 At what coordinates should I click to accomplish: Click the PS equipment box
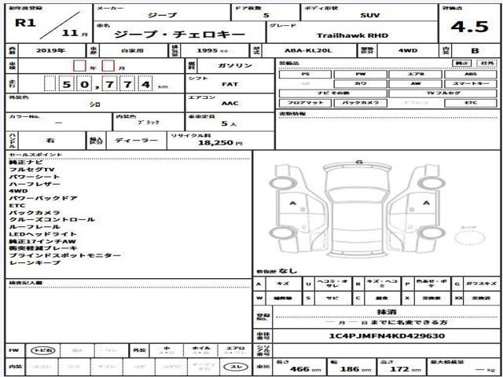(x=306, y=75)
